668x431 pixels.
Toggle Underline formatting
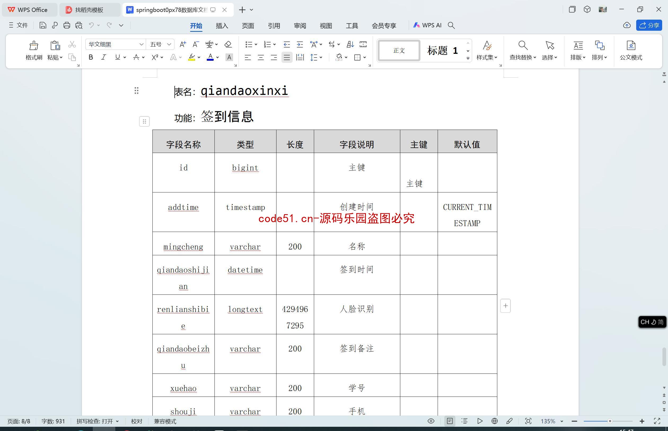[117, 57]
